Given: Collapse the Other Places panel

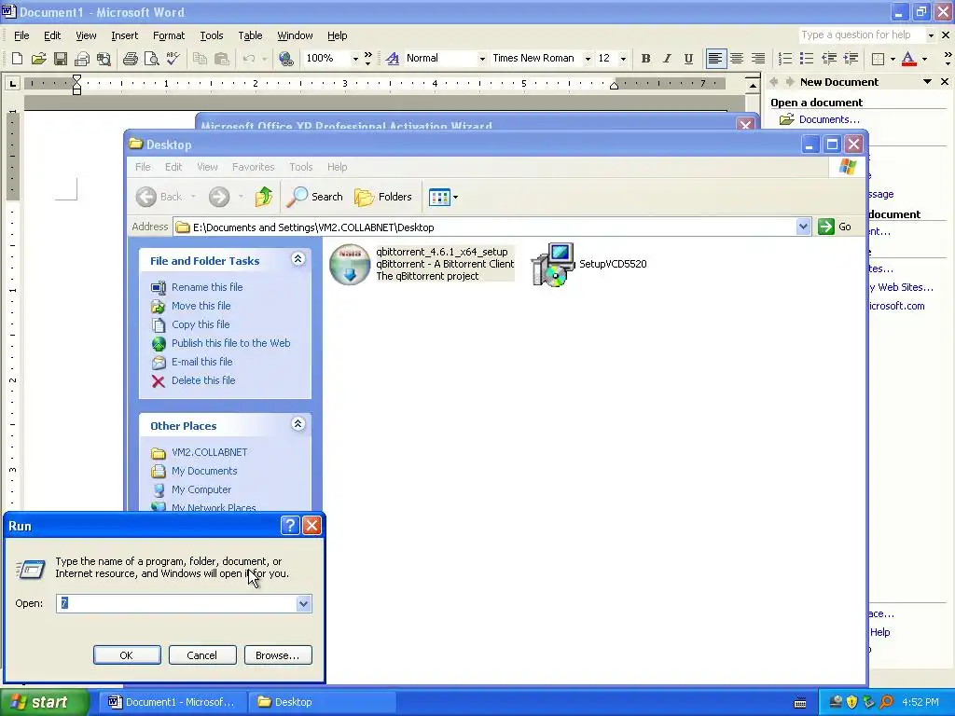Looking at the screenshot, I should 298,424.
